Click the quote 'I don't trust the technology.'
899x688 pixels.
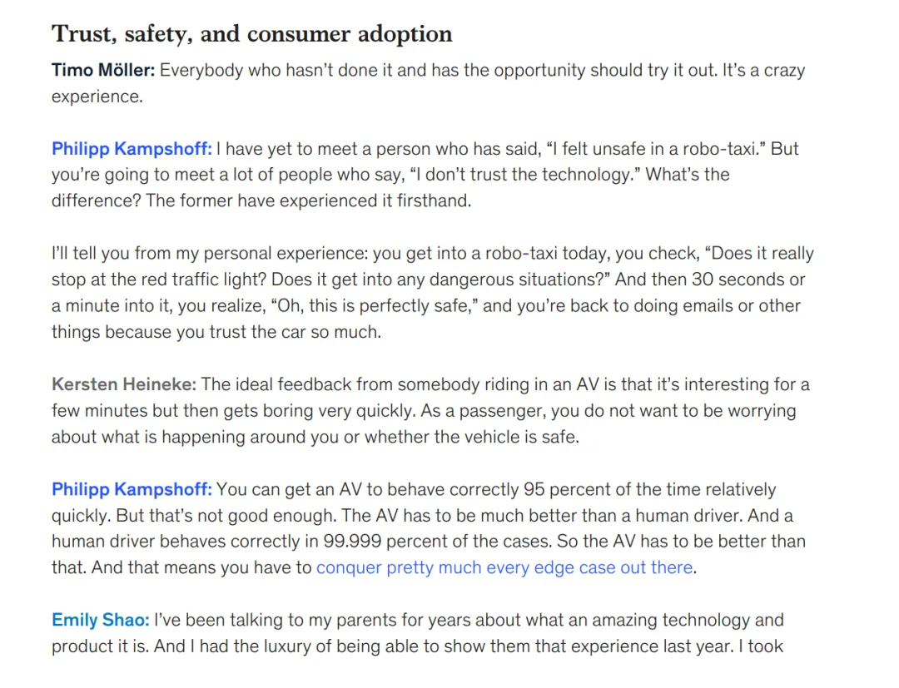click(524, 175)
